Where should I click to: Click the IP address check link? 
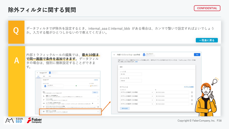189,87
